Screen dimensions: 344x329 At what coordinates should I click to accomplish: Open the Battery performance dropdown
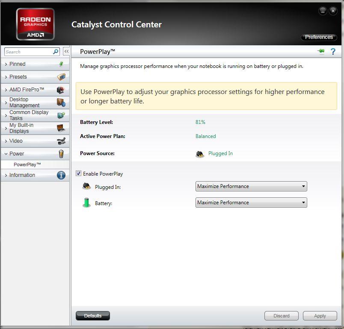click(x=251, y=203)
